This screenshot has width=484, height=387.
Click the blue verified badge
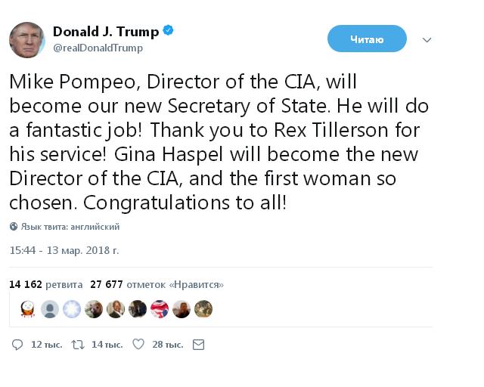pyautogui.click(x=169, y=31)
